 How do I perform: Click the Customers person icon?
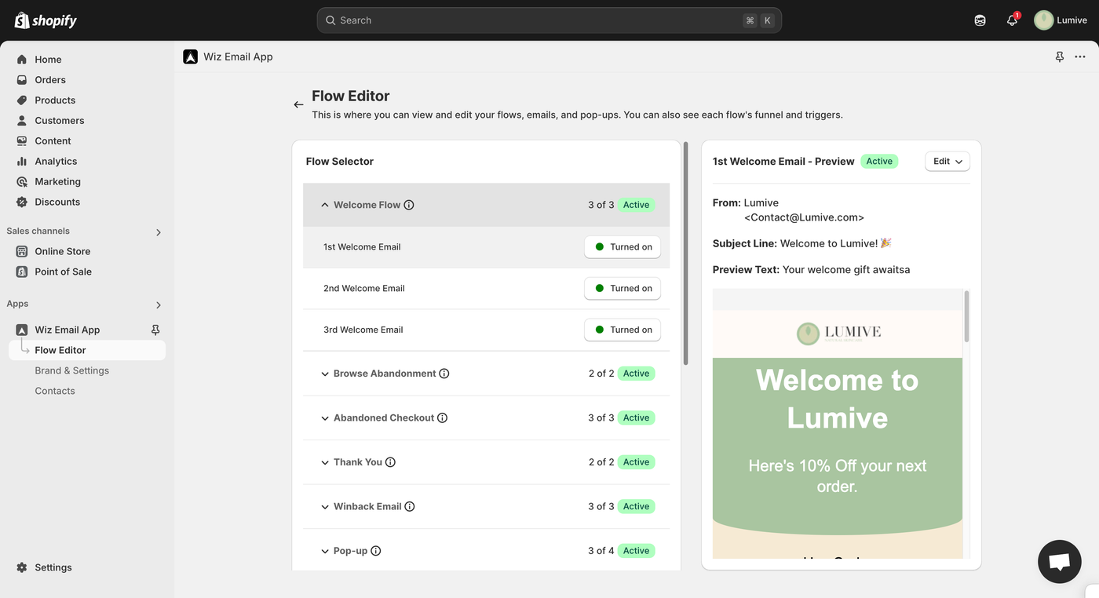(21, 121)
